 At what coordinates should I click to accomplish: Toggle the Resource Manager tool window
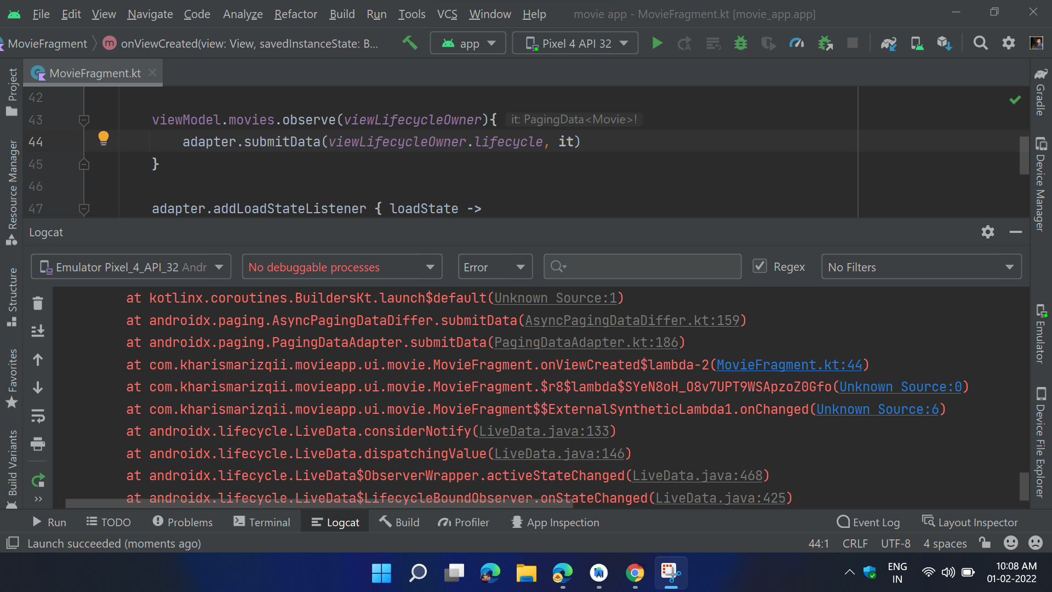(12, 192)
